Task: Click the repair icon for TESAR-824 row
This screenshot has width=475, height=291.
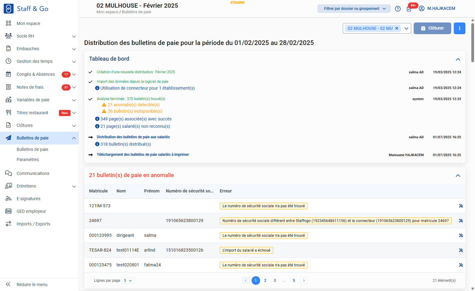Action: click(x=461, y=250)
